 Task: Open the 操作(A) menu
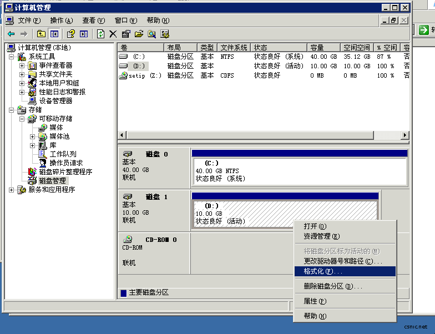tap(61, 21)
